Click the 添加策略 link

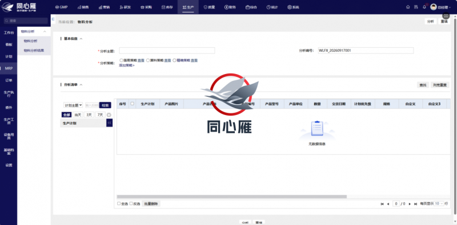[126, 65]
